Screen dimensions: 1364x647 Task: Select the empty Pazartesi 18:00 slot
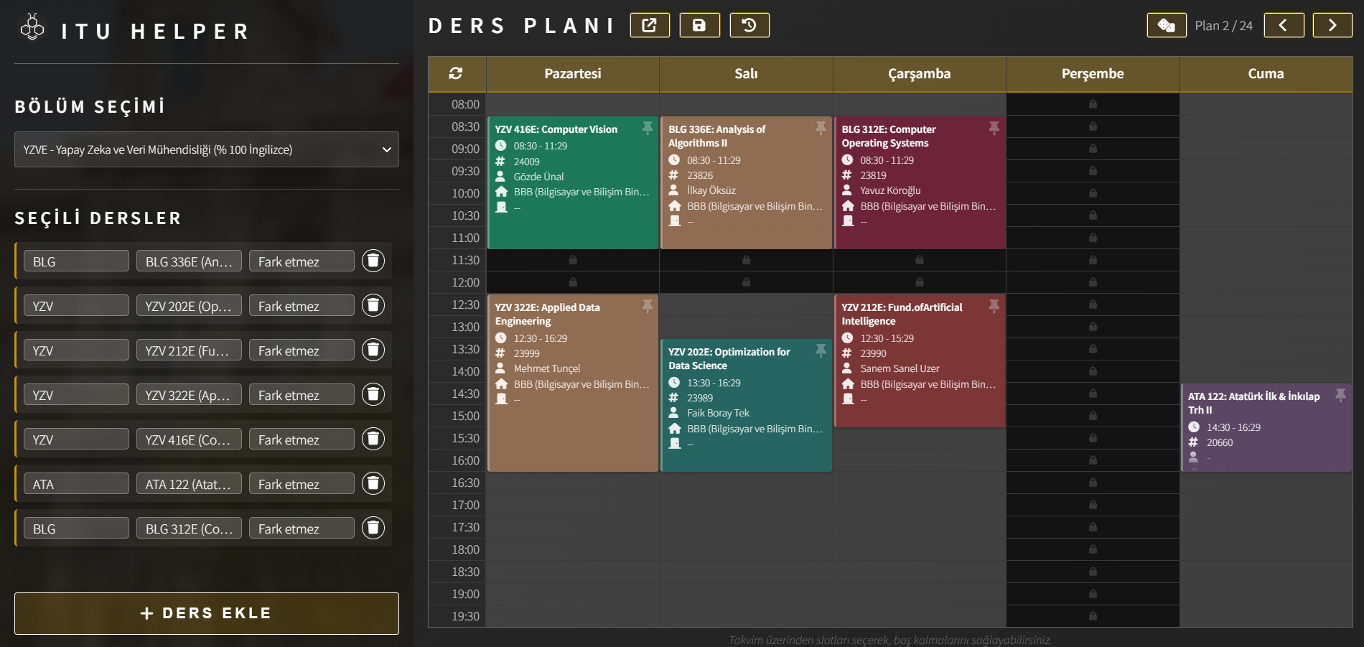(573, 549)
